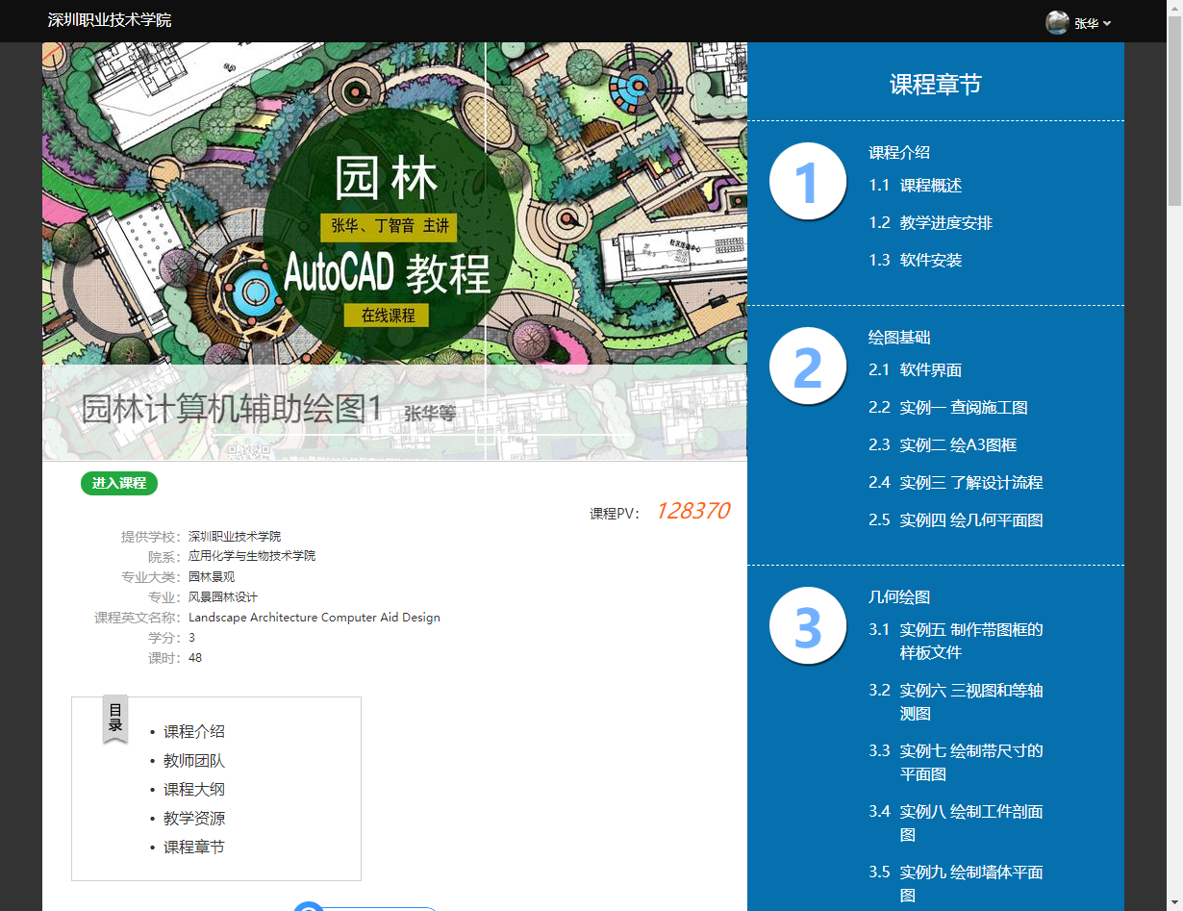Screen dimensions: 1183x911
Task: Open section 3.4 实例八 绘制工件剖面图
Action: click(956, 823)
